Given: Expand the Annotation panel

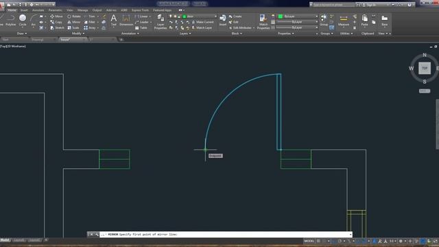Looking at the screenshot, I should [x=130, y=34].
